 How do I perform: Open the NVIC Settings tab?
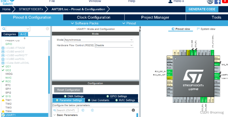[125, 100]
